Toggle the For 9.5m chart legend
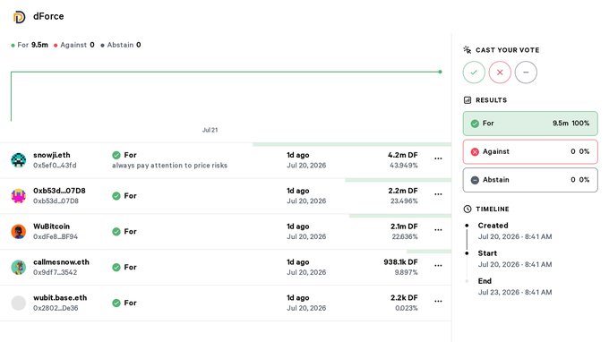Screen dimensions: 609x342 coord(30,45)
